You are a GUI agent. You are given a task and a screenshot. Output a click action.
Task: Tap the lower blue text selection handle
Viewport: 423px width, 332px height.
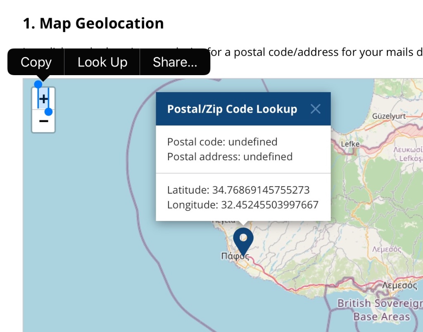49,111
